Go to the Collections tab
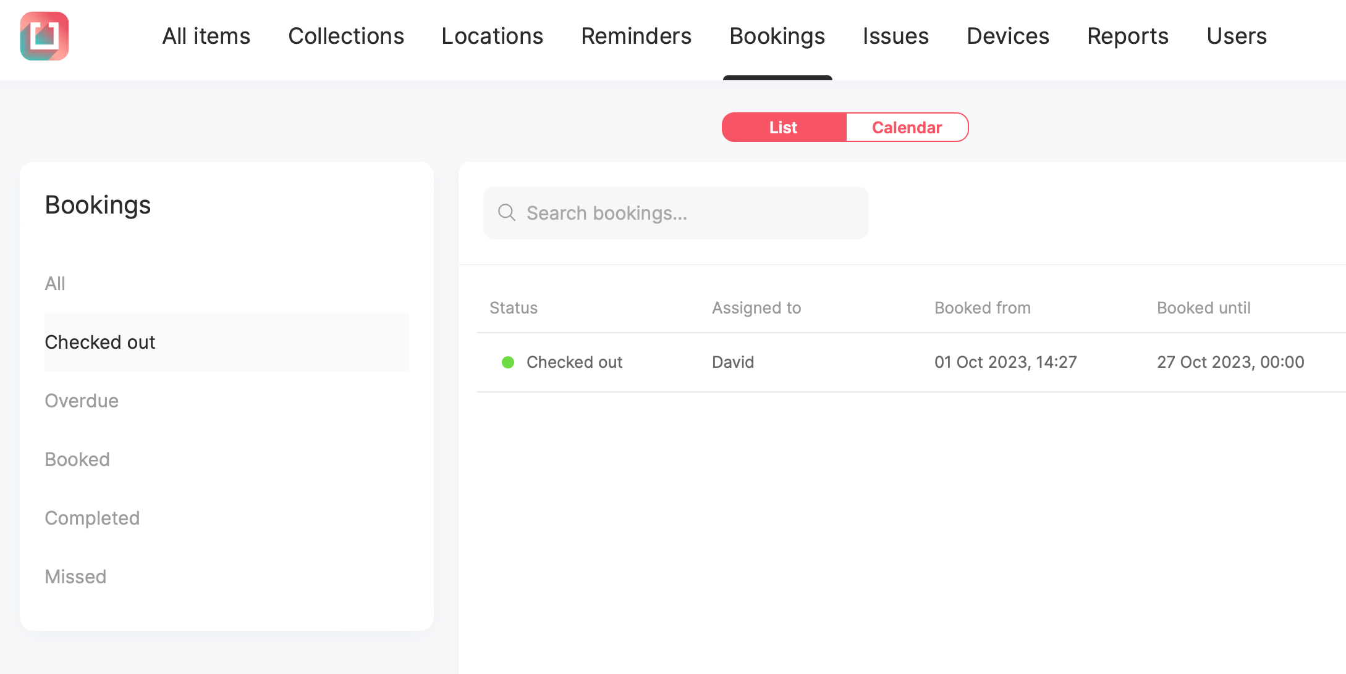 point(346,36)
